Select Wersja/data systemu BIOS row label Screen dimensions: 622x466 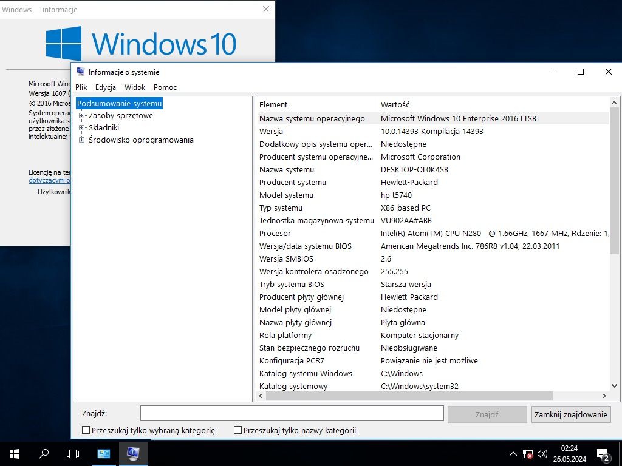point(305,246)
